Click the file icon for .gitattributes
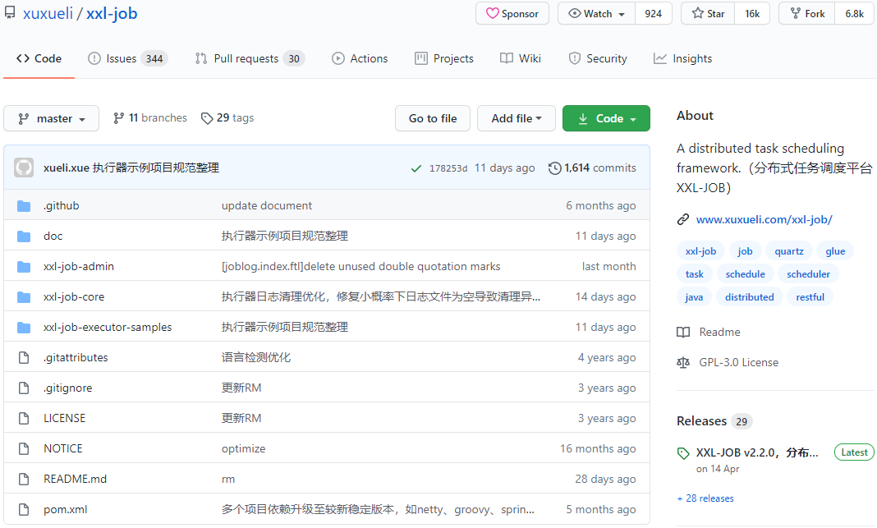877x528 pixels. point(24,357)
